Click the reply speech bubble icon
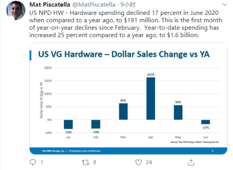 (x=33, y=162)
